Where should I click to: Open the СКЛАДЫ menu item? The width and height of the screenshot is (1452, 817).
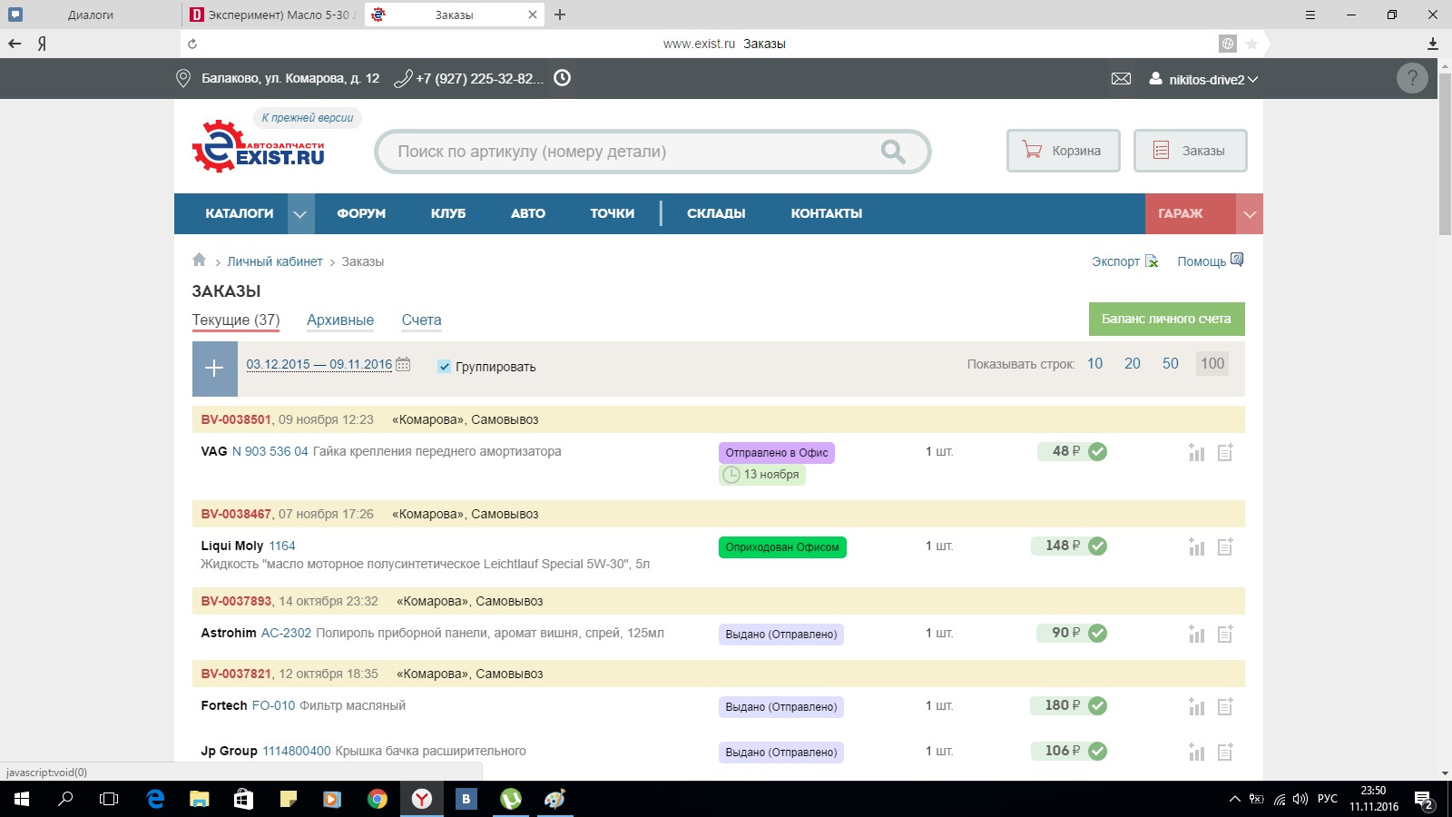click(x=716, y=213)
